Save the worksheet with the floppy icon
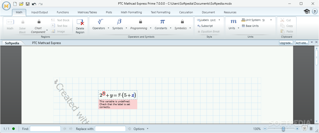Image resolution: width=319 pixels, height=133 pixels. click(x=28, y=4)
